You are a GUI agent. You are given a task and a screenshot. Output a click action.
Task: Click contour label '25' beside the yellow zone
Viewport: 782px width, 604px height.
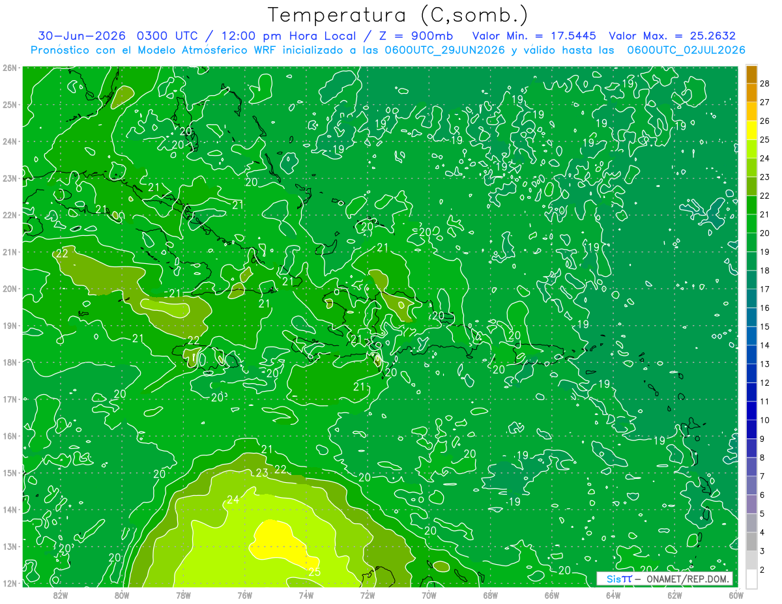pos(314,572)
